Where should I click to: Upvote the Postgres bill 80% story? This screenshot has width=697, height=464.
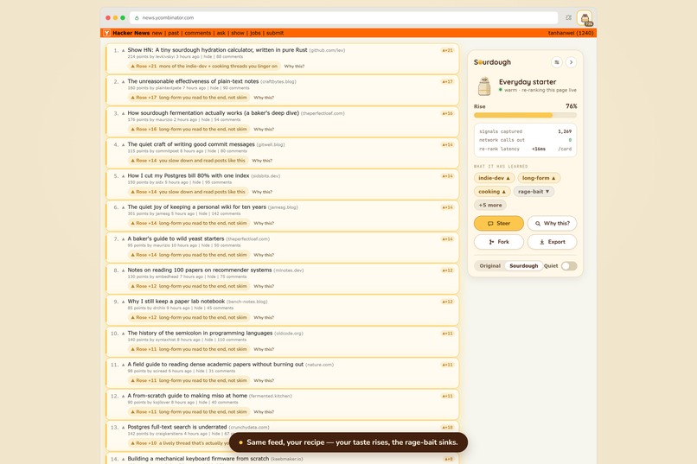click(x=123, y=176)
